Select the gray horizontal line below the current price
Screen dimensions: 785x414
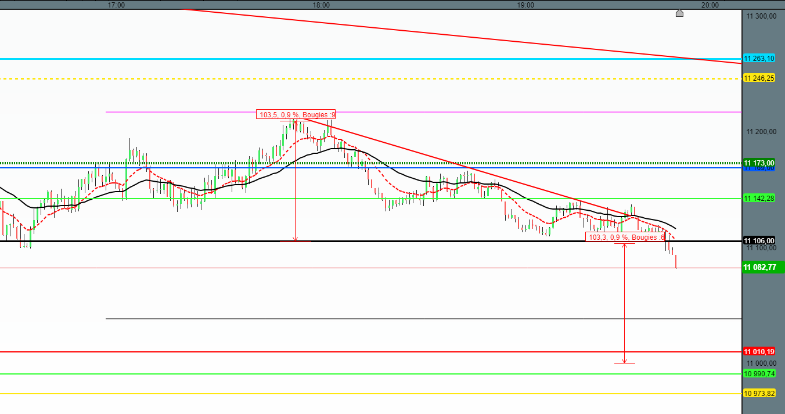[424, 319]
